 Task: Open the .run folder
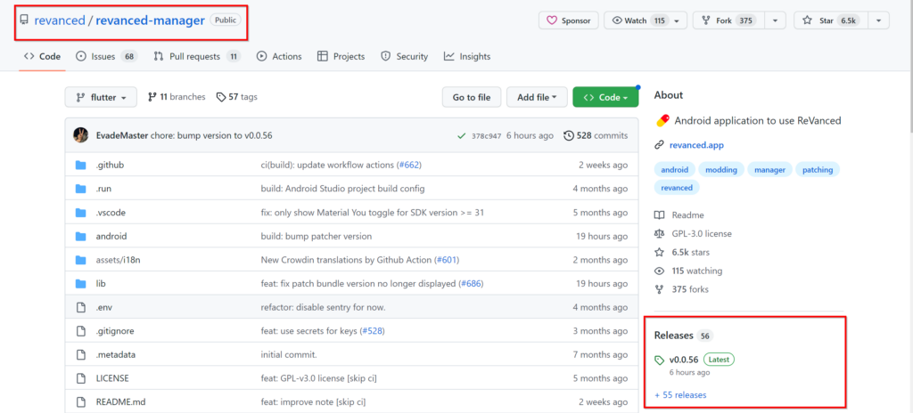105,189
